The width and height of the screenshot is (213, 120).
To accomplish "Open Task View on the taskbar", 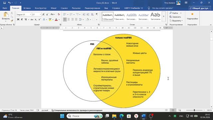I will [x=107, y=116].
